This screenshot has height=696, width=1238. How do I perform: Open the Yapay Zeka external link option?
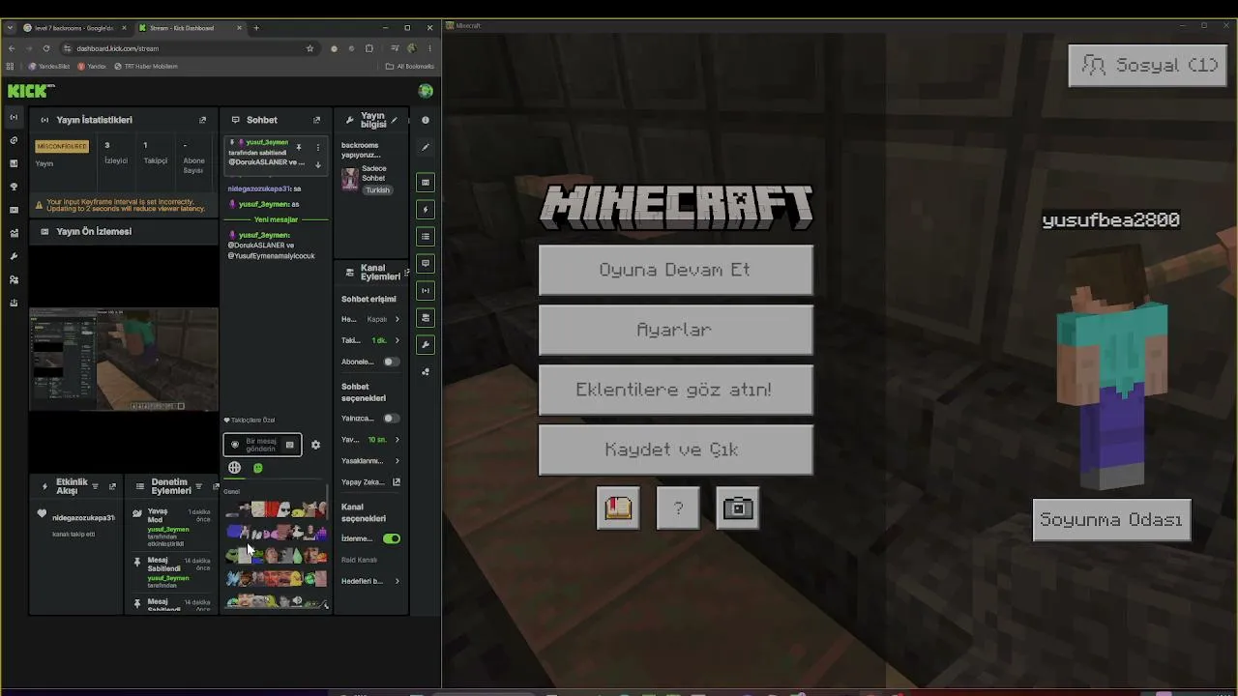coord(397,482)
